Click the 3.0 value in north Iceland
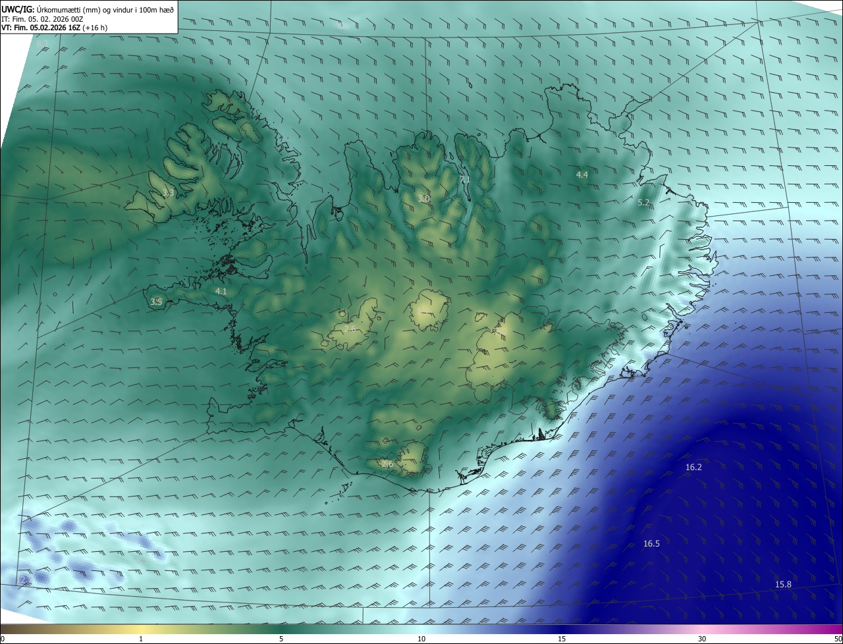The width and height of the screenshot is (843, 644). tap(423, 198)
